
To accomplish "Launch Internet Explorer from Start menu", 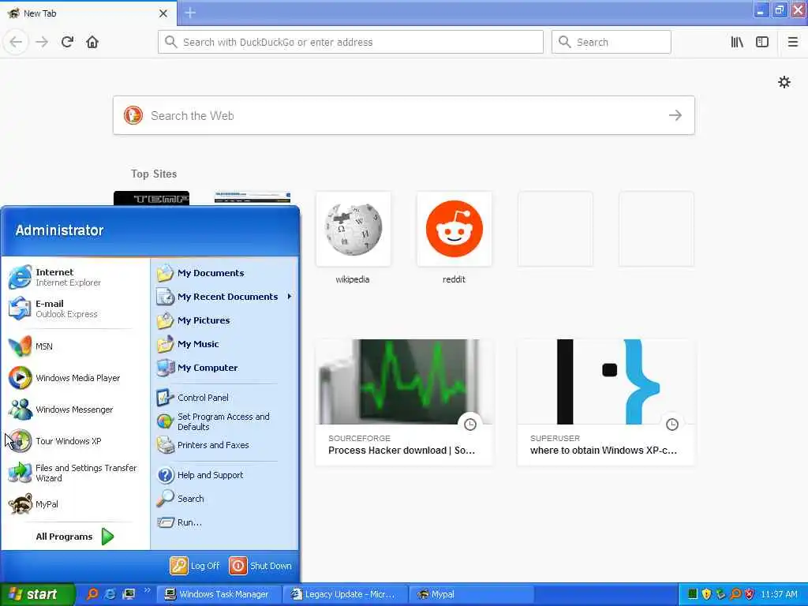I will (76, 277).
